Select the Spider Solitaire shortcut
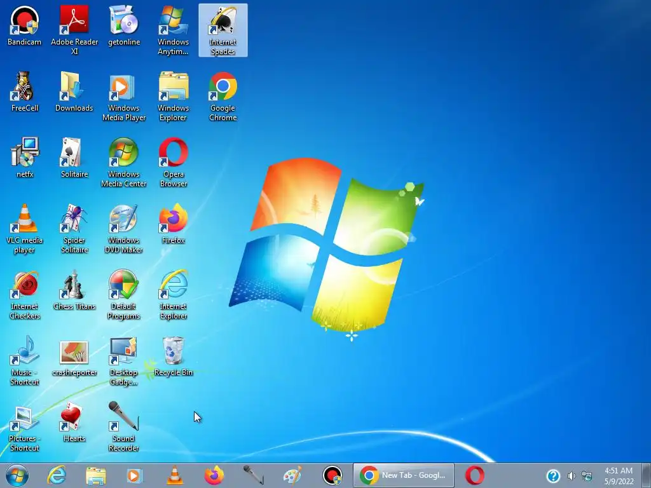Screen dimensions: 651x488 pyautogui.click(x=74, y=228)
